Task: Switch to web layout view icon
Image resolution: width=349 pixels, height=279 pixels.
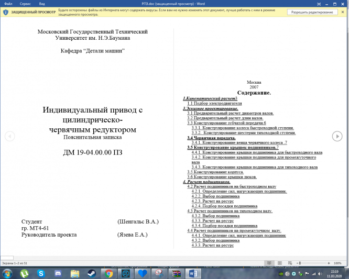Action: (x=290, y=263)
